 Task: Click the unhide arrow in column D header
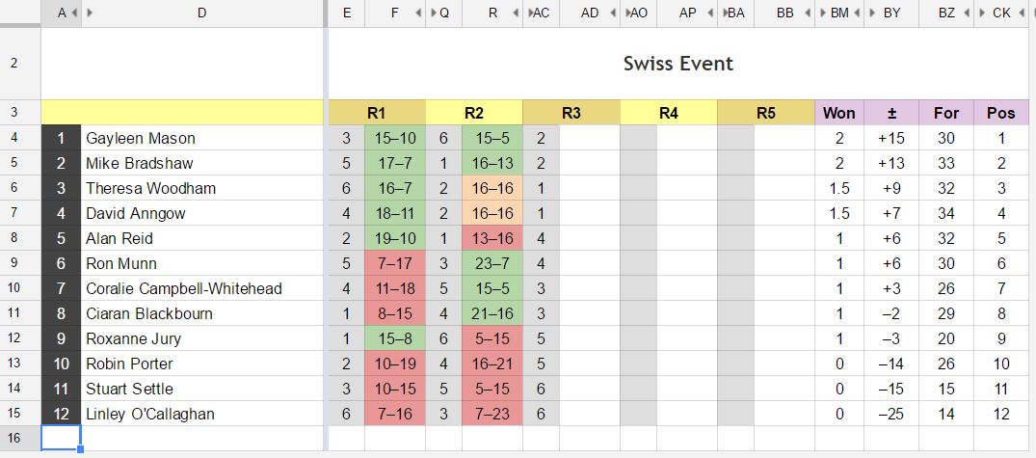click(90, 13)
